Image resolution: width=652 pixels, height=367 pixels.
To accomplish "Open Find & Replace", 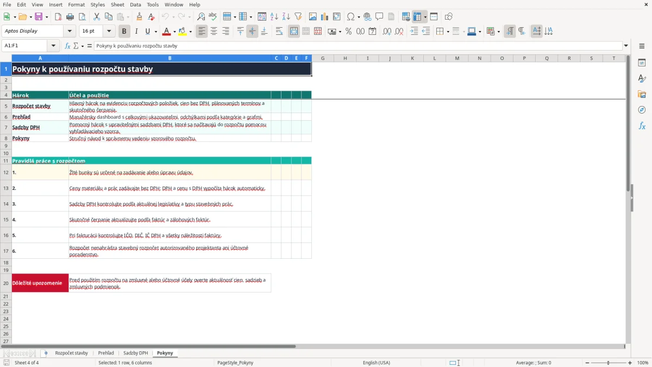I will click(x=201, y=17).
